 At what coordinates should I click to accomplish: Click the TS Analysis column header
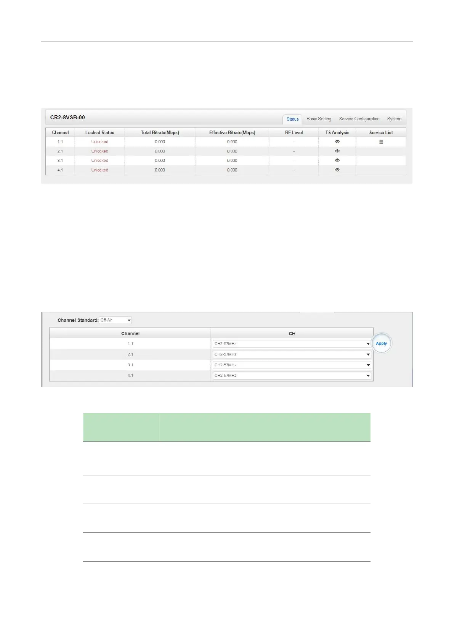337,132
